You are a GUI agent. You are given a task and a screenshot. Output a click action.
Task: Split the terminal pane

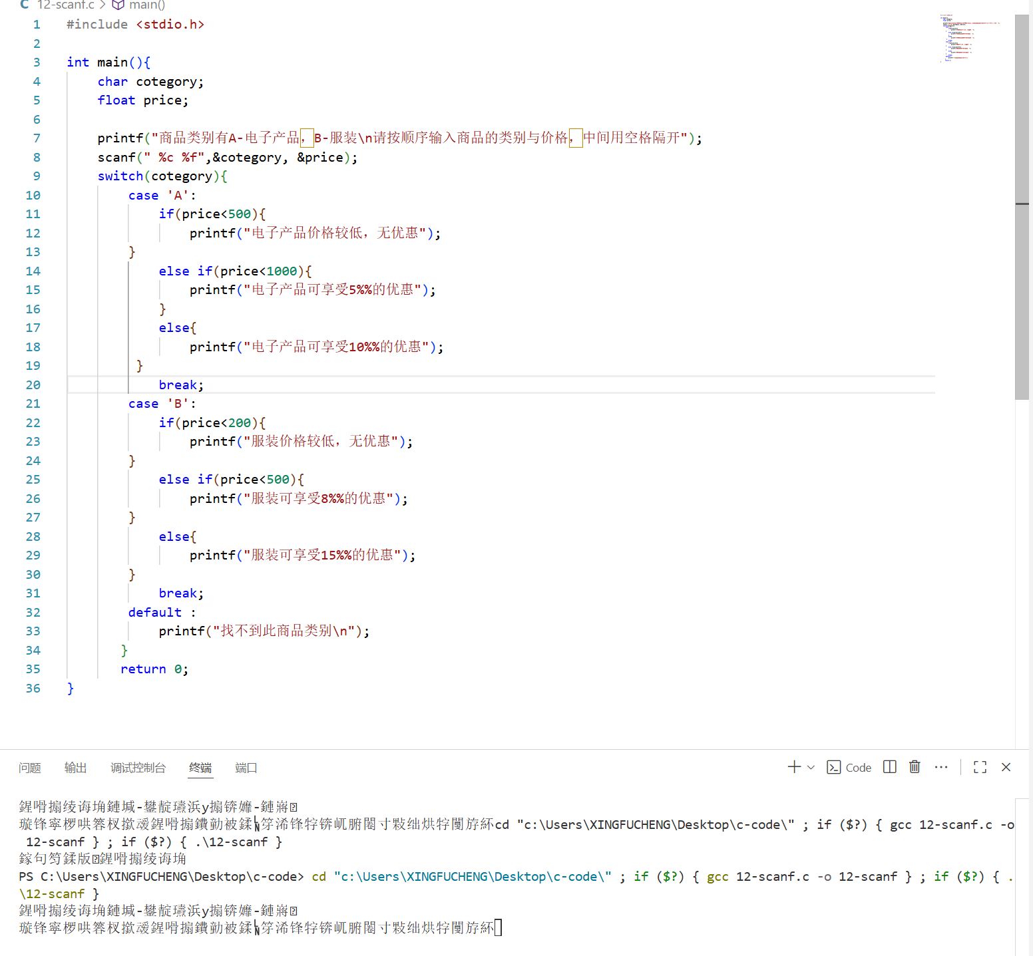click(x=890, y=767)
